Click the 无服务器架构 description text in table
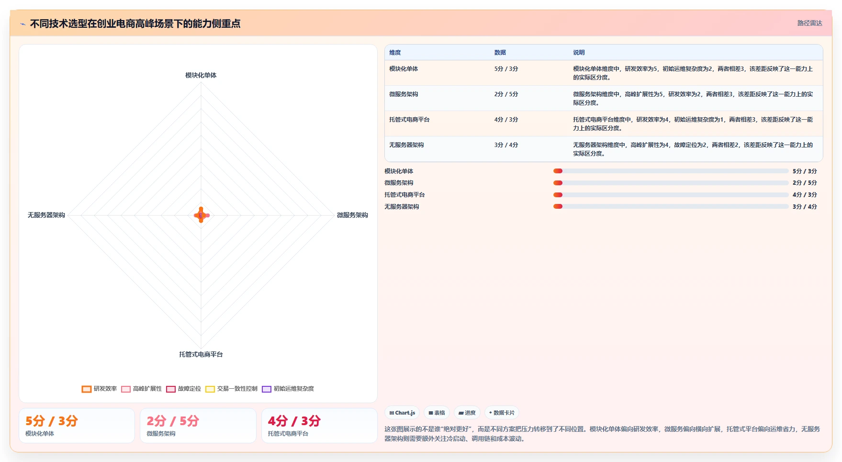842x462 pixels. tap(693, 149)
